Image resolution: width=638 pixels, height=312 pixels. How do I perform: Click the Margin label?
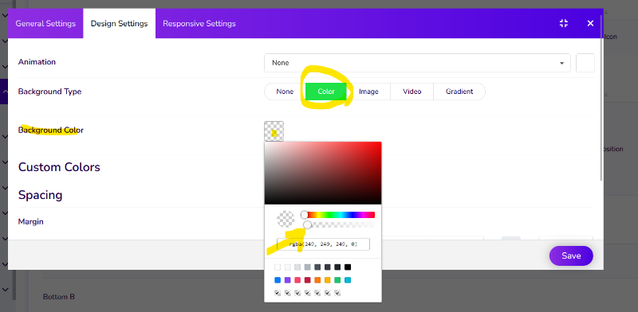pyautogui.click(x=31, y=222)
